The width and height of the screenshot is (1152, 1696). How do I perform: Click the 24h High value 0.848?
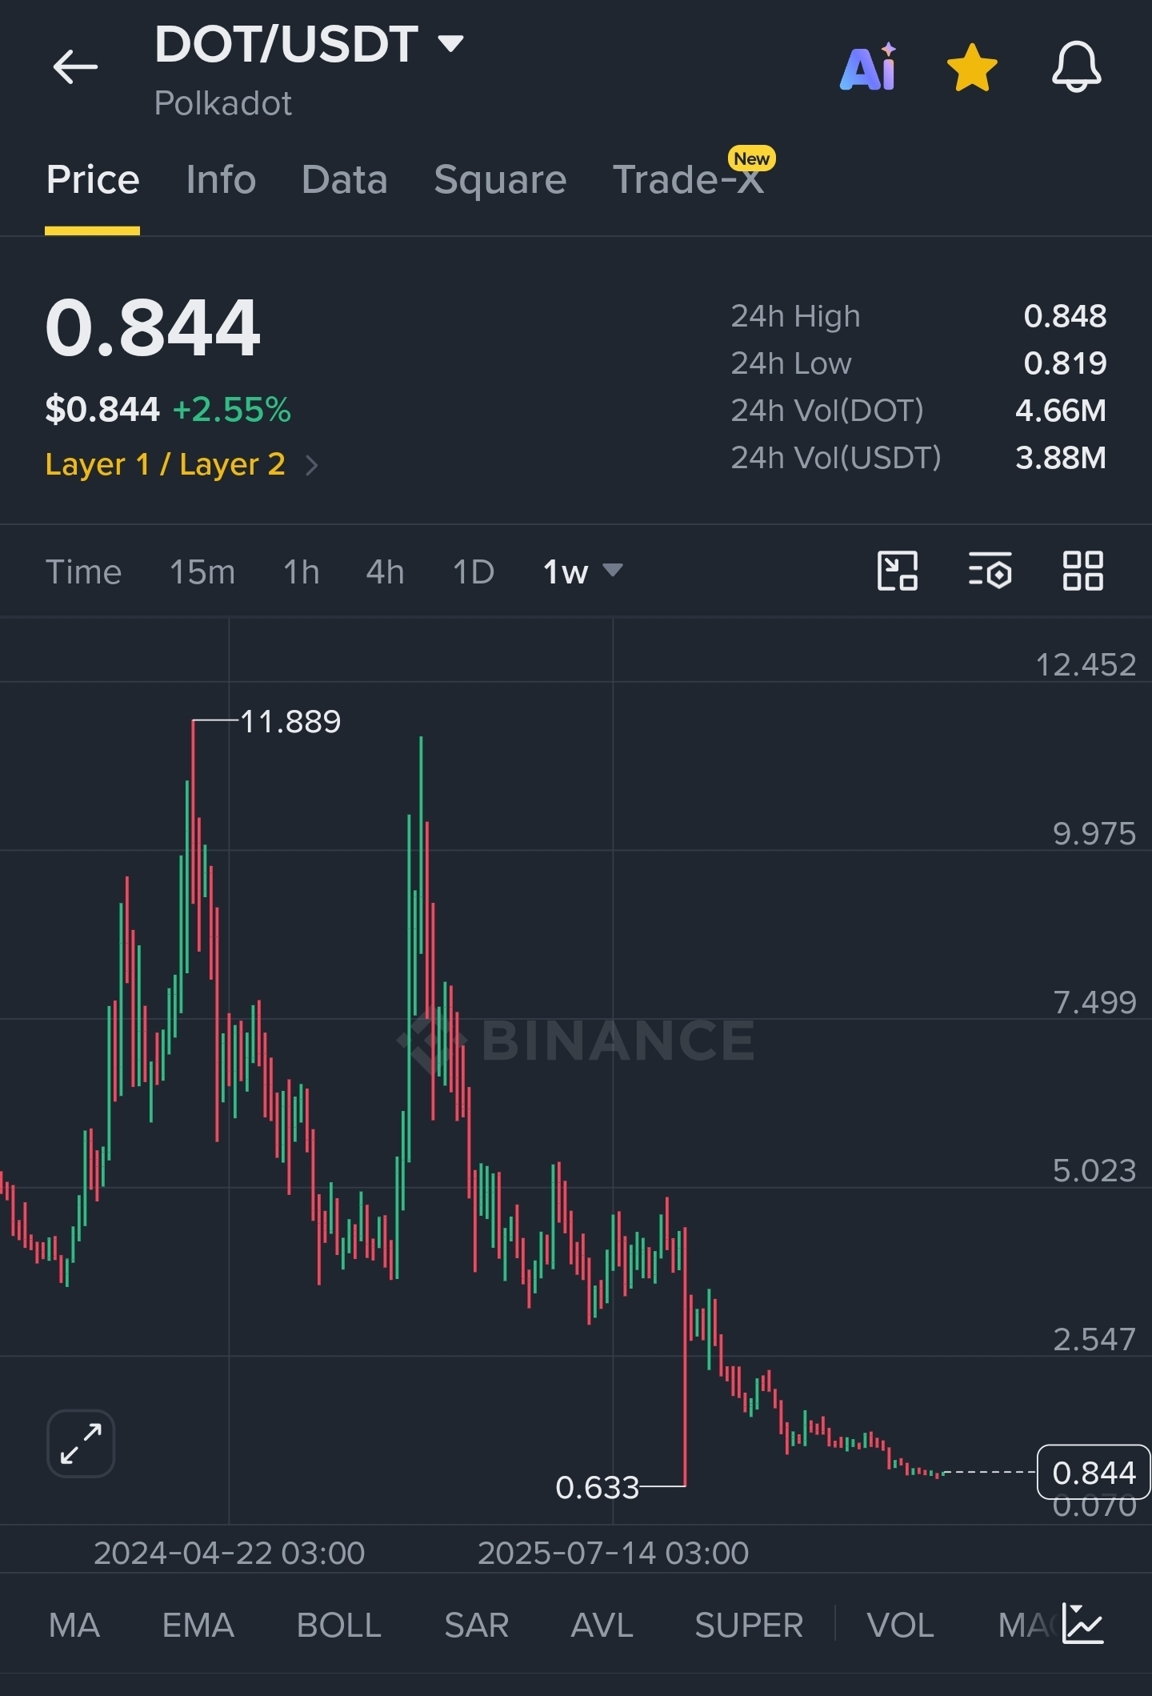(1066, 316)
